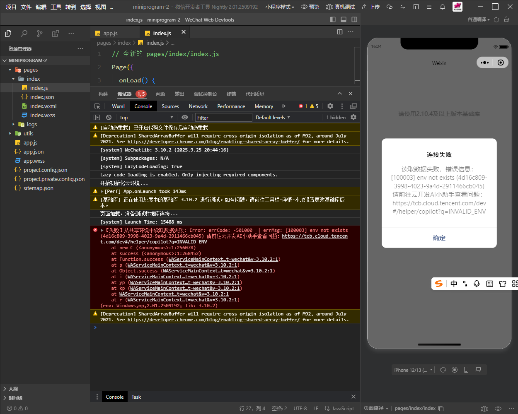This screenshot has height=414, width=518.
Task: Open the Source Control icon
Action: pyautogui.click(x=39, y=34)
